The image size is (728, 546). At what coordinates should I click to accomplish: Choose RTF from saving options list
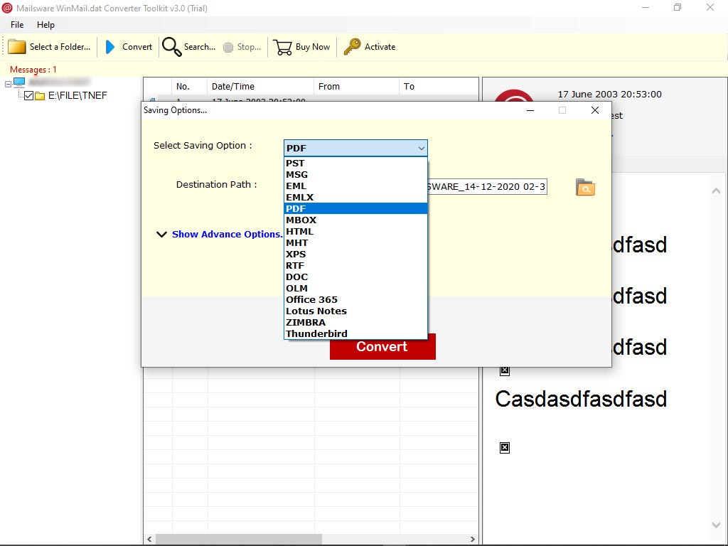(x=355, y=266)
